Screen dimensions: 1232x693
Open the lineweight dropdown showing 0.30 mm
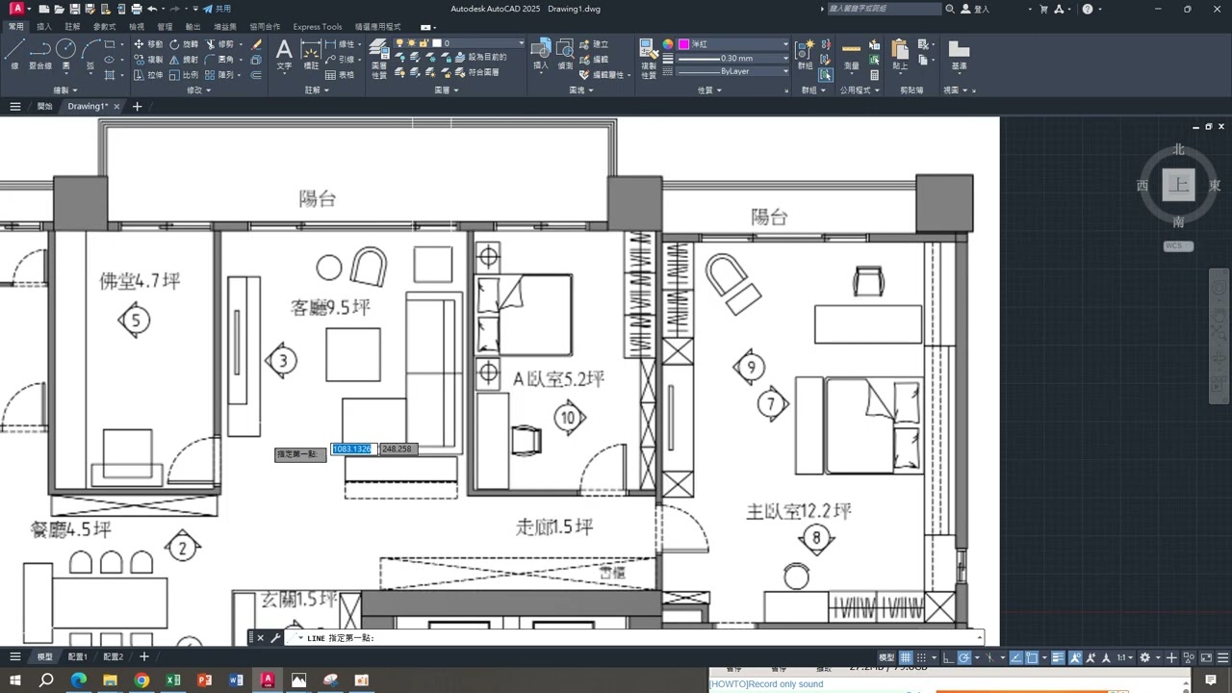point(732,58)
